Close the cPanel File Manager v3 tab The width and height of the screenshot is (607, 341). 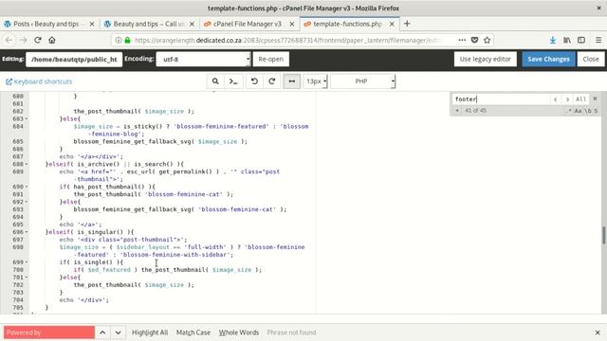(292, 24)
